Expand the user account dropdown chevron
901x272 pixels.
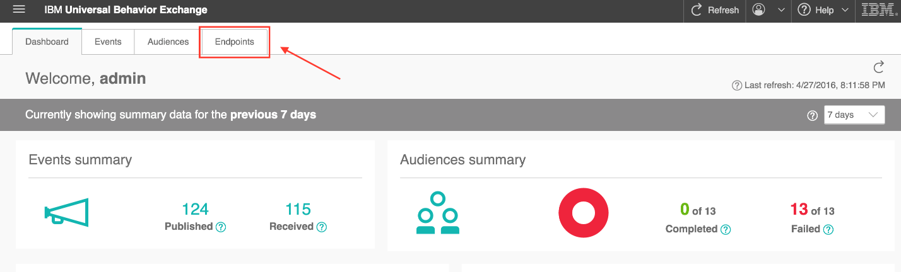(781, 10)
